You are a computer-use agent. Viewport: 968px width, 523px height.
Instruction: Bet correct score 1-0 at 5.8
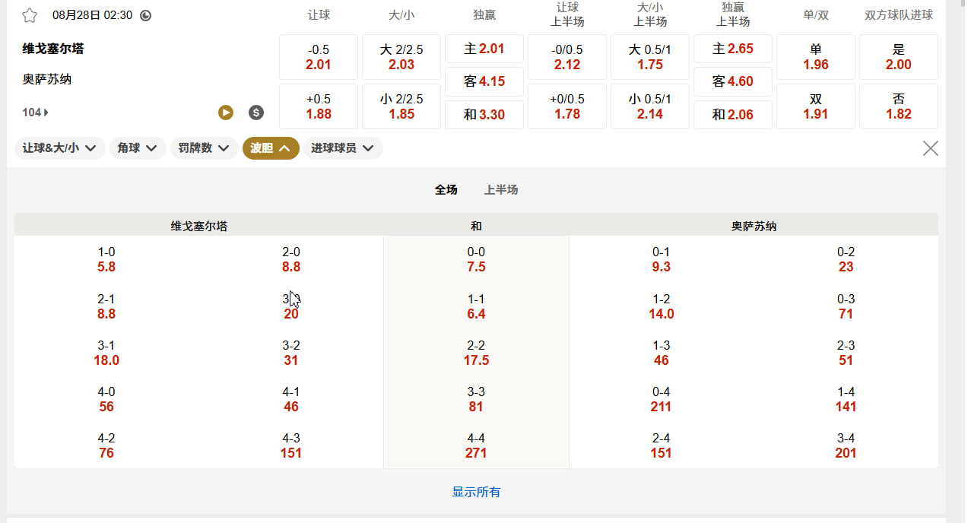106,259
